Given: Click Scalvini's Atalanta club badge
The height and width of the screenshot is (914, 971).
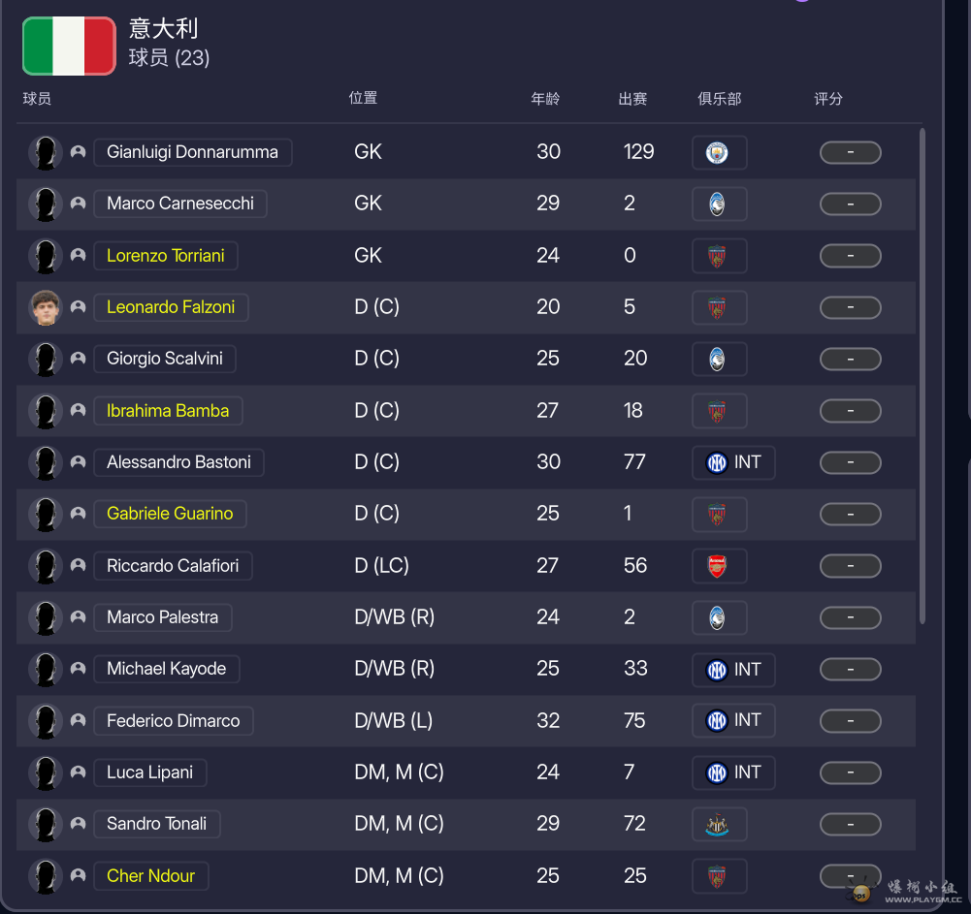Looking at the screenshot, I should 718,359.
